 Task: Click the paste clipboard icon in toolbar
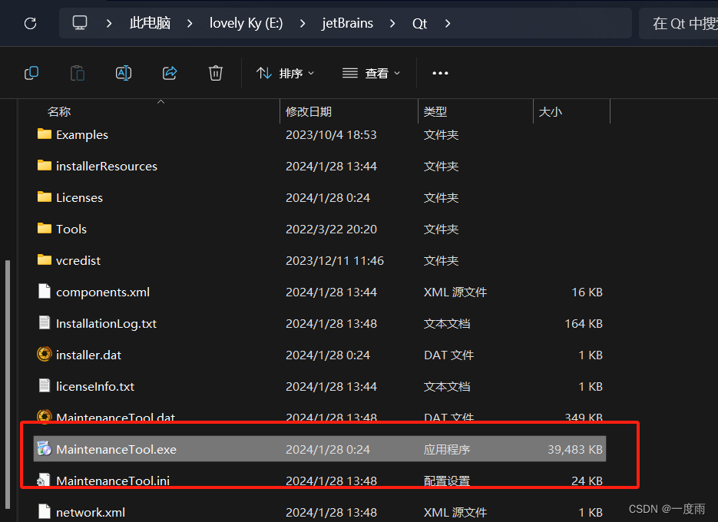tap(78, 73)
